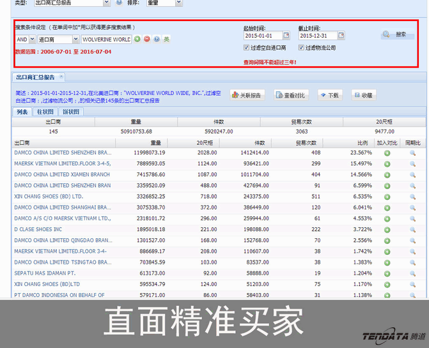Image resolution: width=429 pixels, height=348 pixels.
Task: Click the 下载 download button
Action: click(329, 95)
